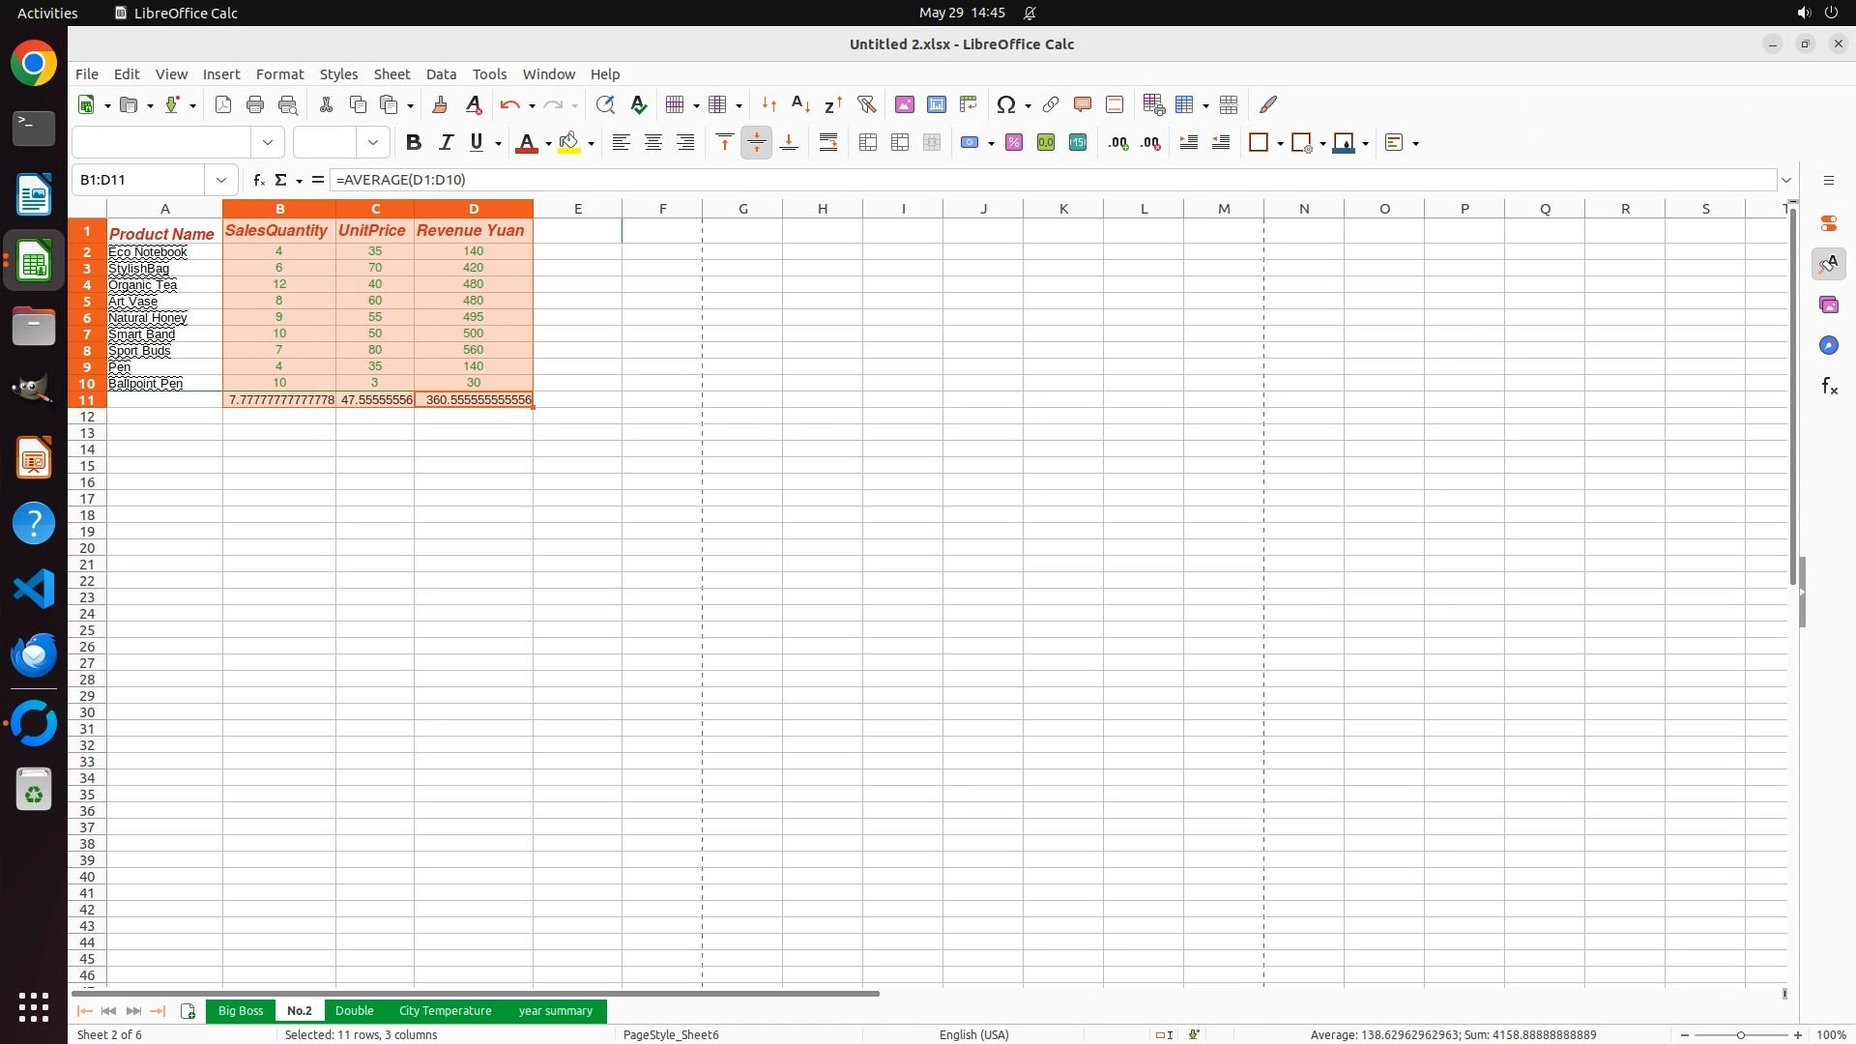Image resolution: width=1856 pixels, height=1044 pixels.
Task: Switch to the City Temperature sheet tab
Action: [445, 1011]
